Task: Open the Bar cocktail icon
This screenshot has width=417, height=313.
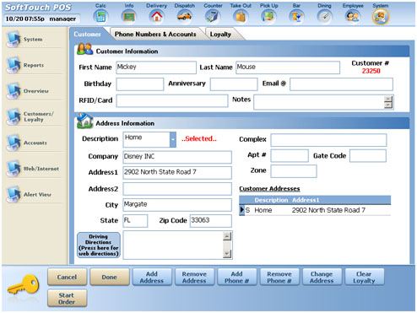Action: tap(296, 16)
